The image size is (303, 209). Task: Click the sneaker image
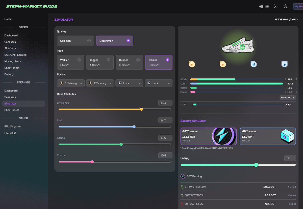(x=238, y=45)
